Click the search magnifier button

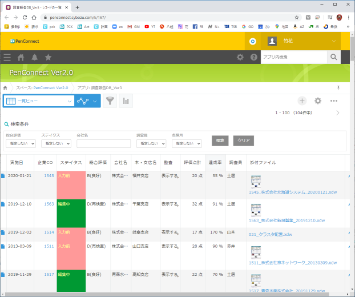coord(334,57)
